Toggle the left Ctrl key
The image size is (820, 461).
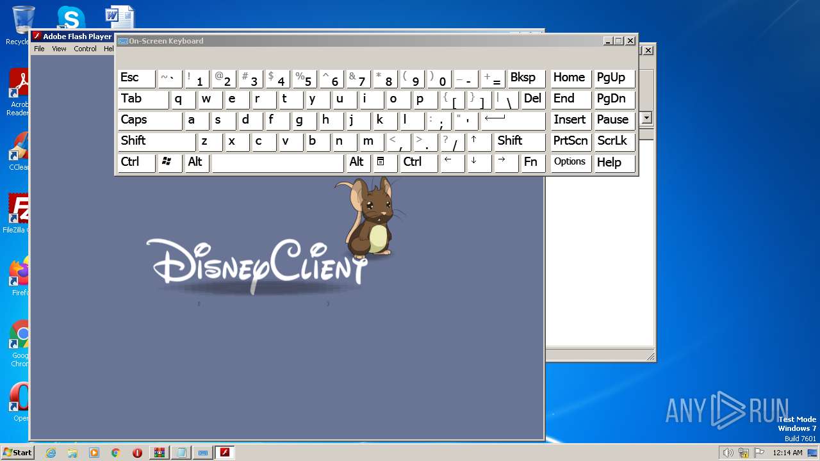click(136, 163)
